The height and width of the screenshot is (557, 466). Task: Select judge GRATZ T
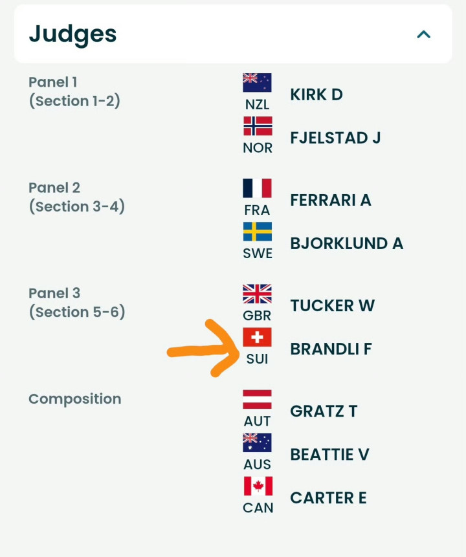click(x=324, y=411)
